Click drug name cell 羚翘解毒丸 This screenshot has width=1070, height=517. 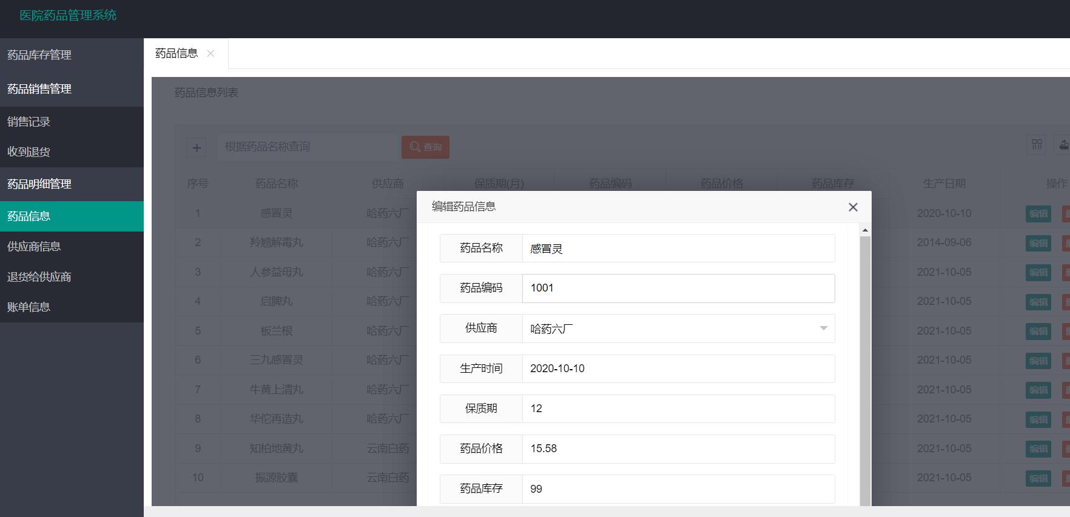point(277,242)
